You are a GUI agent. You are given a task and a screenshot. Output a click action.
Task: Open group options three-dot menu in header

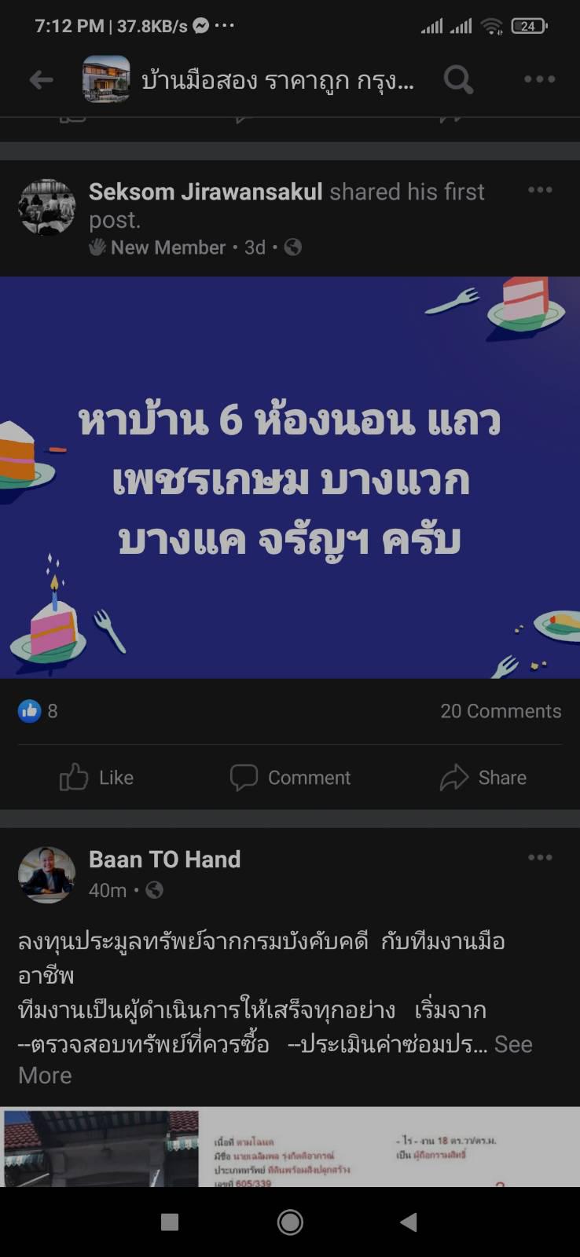point(540,79)
